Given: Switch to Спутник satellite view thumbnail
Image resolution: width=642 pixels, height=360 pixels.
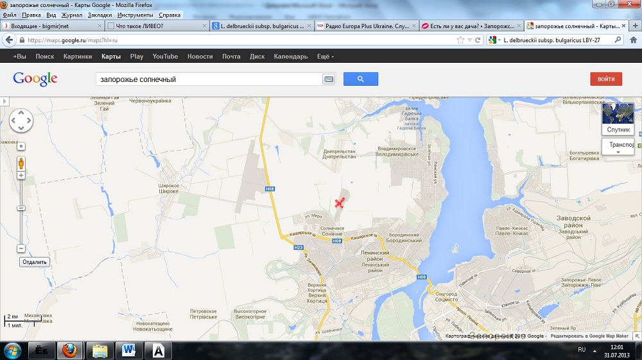Looking at the screenshot, I should pos(618,119).
